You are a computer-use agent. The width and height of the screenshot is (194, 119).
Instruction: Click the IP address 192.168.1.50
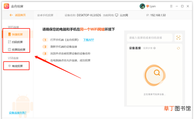coord(158,15)
